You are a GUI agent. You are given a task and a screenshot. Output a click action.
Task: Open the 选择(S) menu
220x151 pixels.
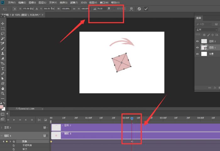pyautogui.click(x=63, y=3)
